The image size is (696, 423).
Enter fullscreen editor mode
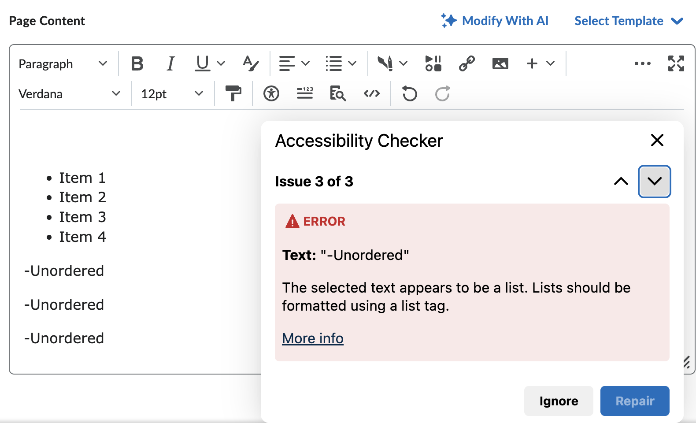(676, 64)
